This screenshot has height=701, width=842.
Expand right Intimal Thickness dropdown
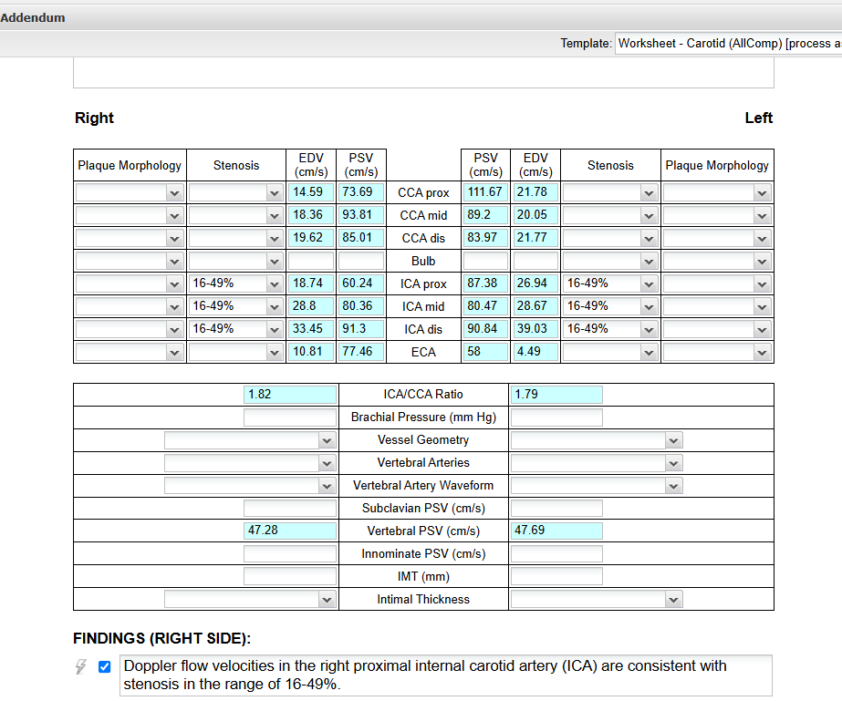250,600
